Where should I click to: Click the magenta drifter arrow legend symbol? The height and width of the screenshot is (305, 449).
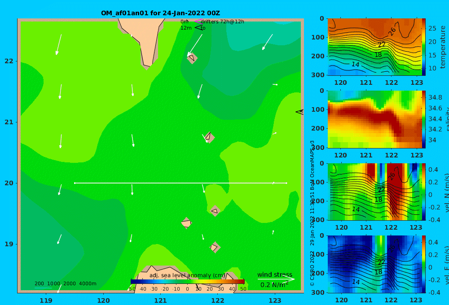coord(198,21)
